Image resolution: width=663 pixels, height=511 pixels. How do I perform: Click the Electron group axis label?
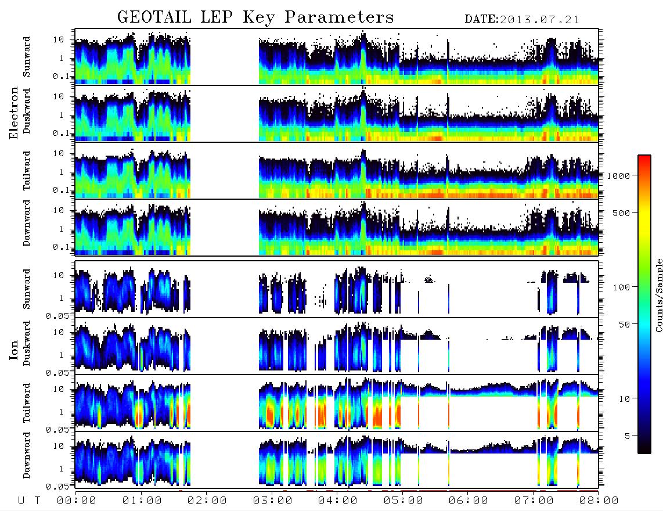click(x=14, y=113)
